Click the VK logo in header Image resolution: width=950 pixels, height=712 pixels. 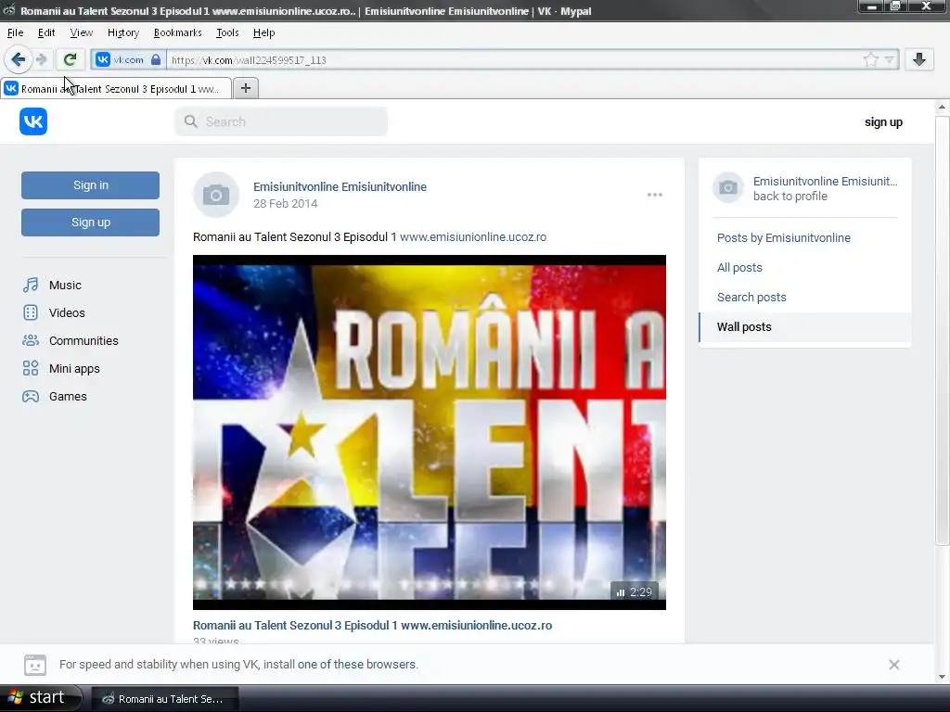33,121
